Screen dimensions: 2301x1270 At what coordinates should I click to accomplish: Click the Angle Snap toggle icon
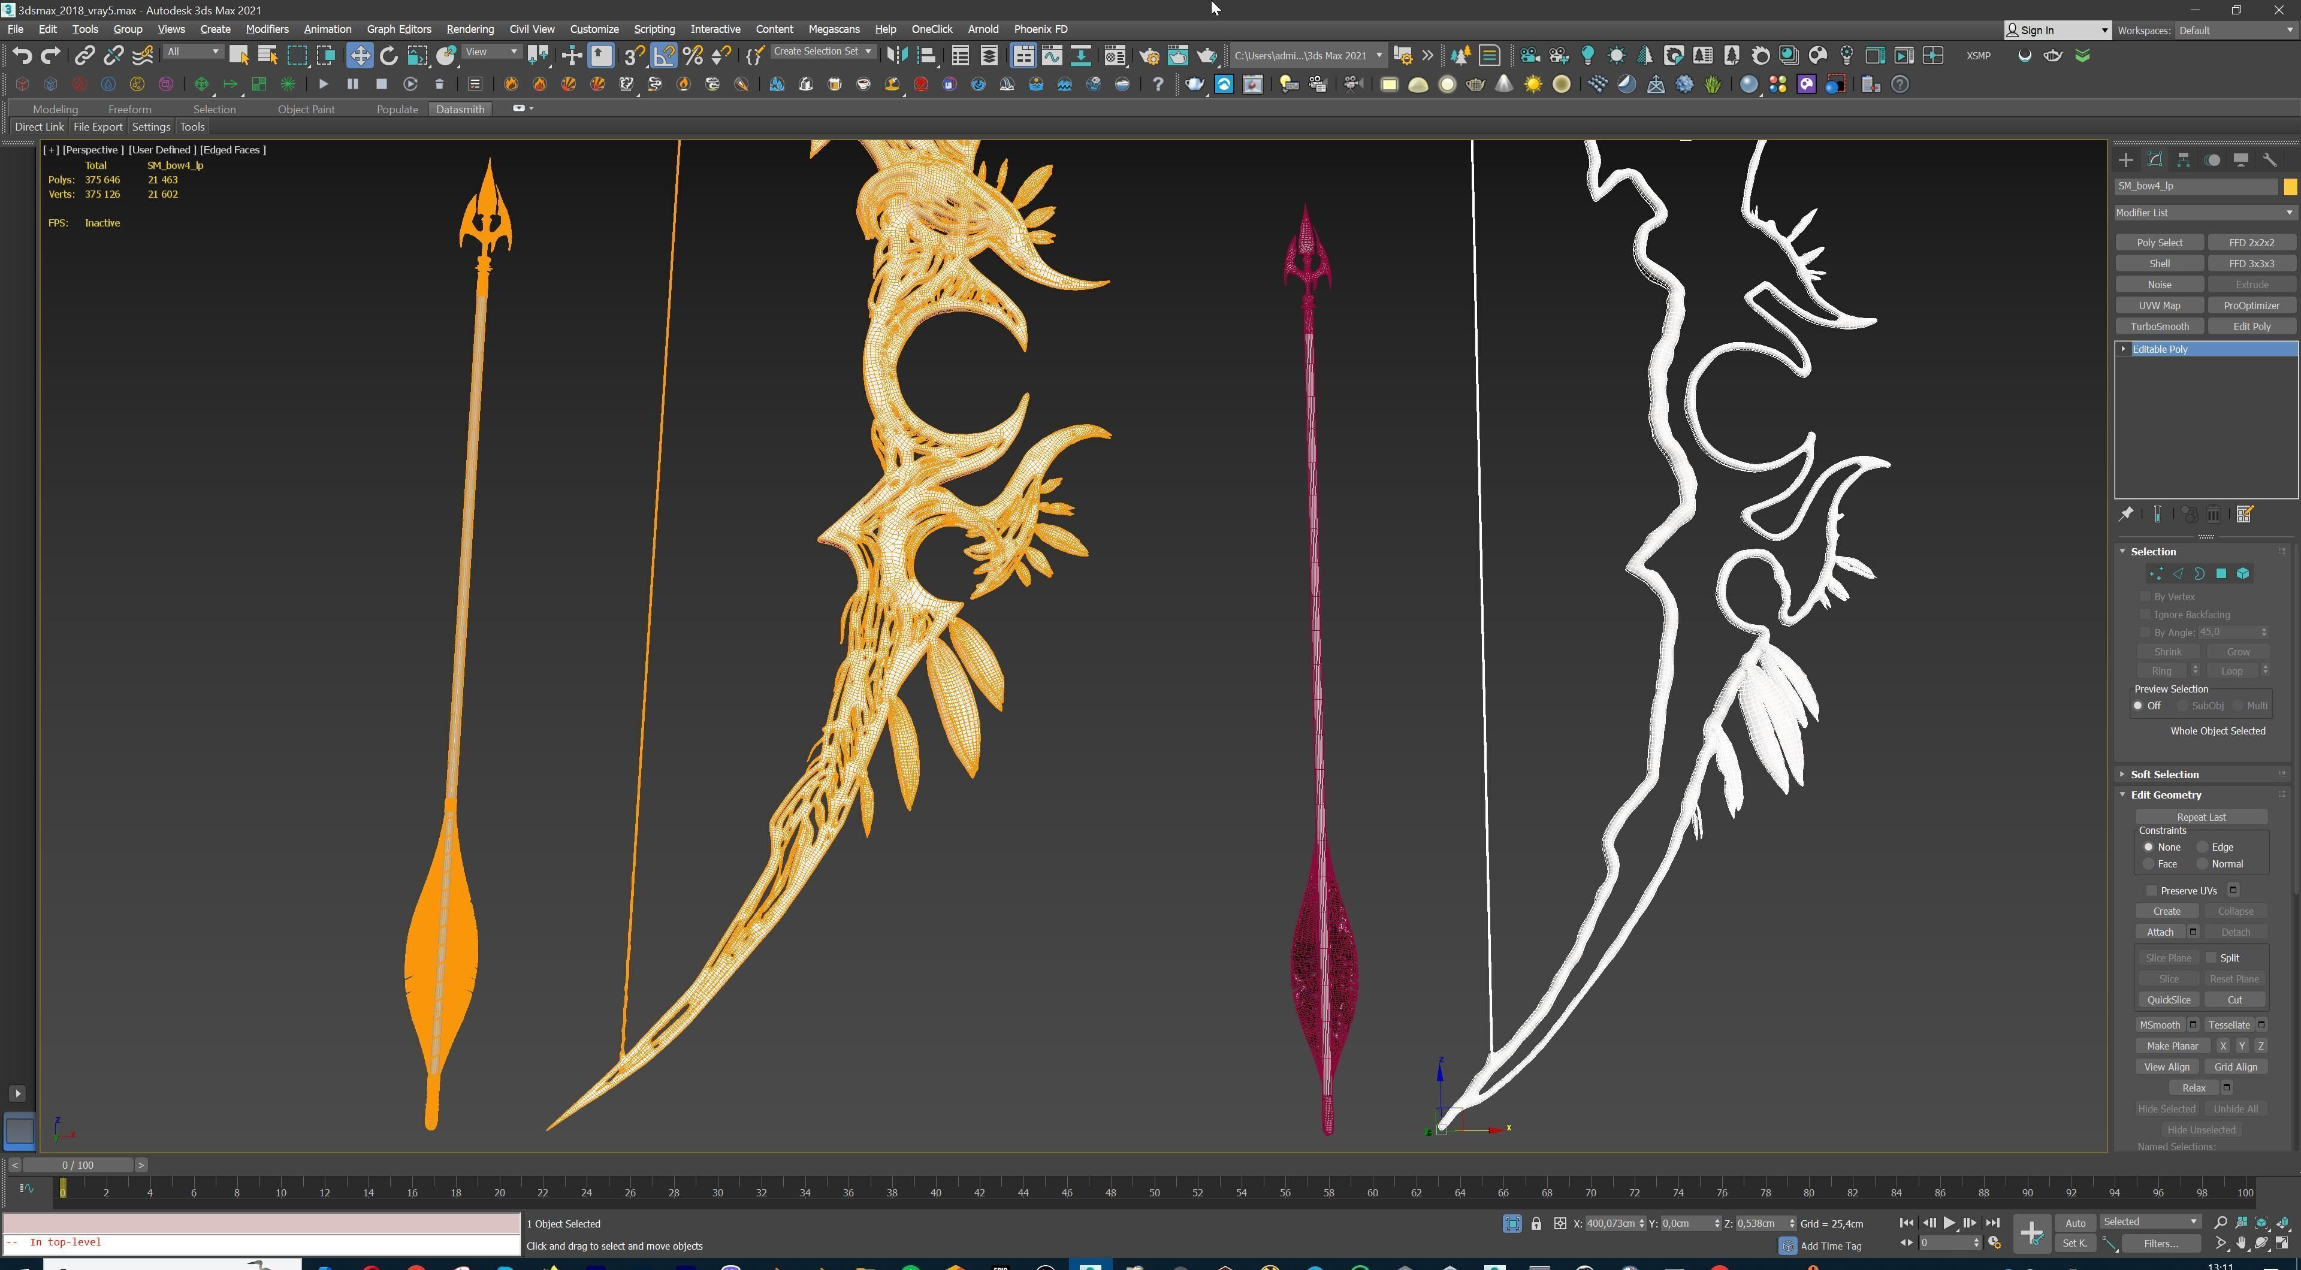[664, 55]
